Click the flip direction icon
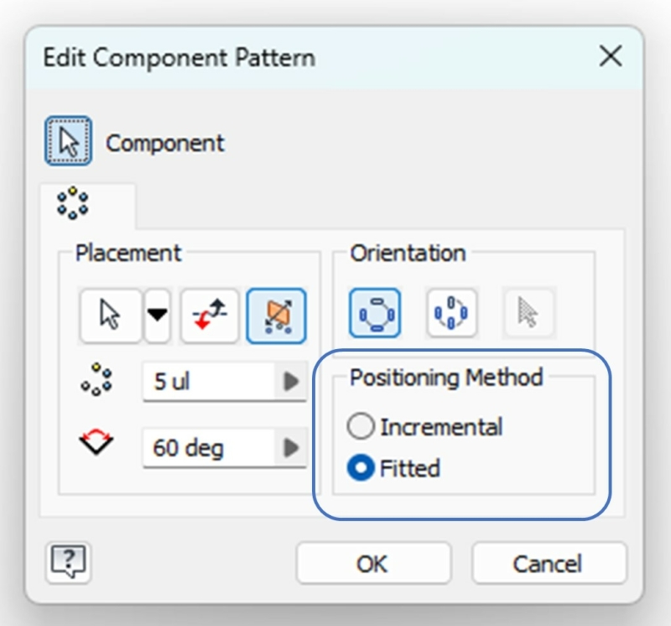The height and width of the screenshot is (626, 671). [209, 316]
